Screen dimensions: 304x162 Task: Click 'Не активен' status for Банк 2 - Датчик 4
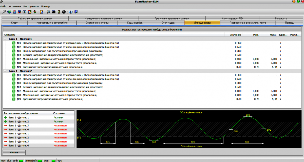tap(60, 146)
